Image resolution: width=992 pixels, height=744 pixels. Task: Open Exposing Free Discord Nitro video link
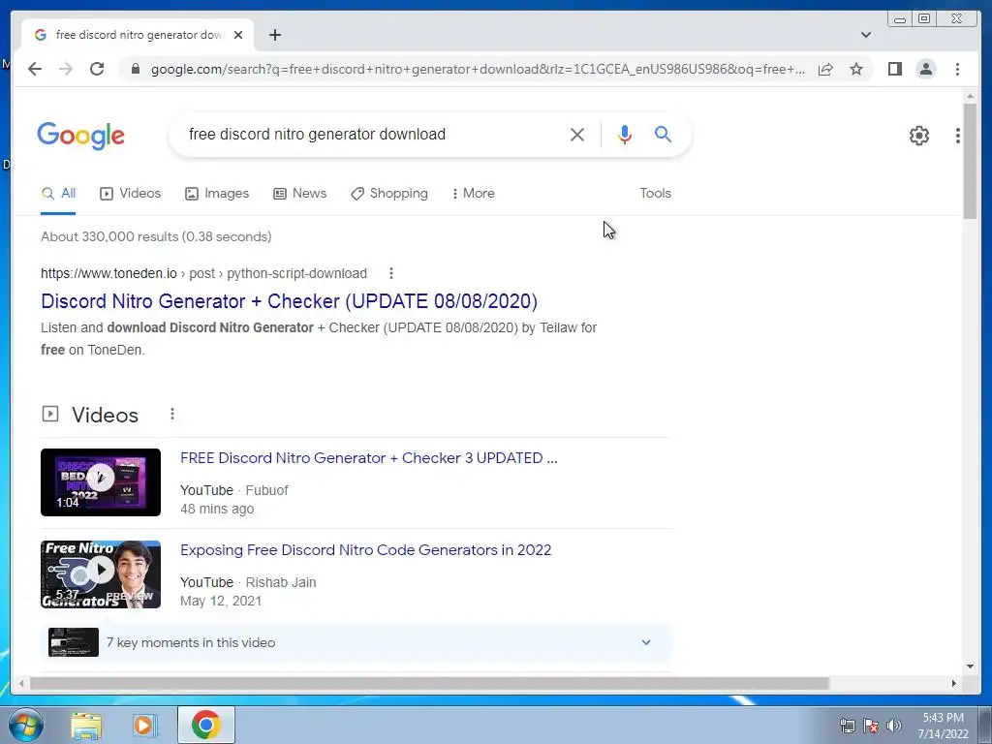click(365, 550)
